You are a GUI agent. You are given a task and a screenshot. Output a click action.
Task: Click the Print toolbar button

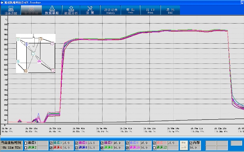click(150, 10)
